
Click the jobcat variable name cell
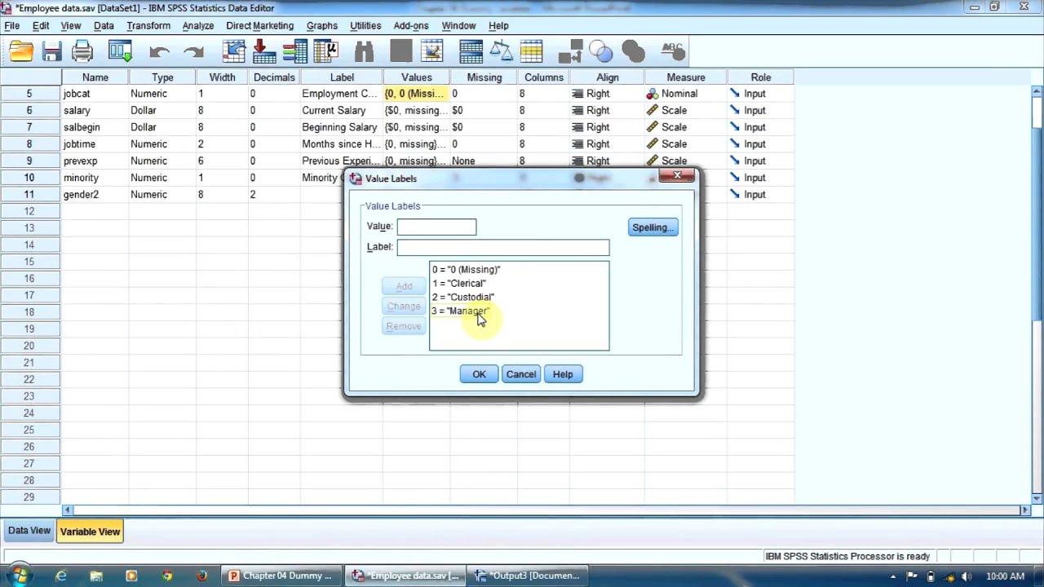pos(95,94)
